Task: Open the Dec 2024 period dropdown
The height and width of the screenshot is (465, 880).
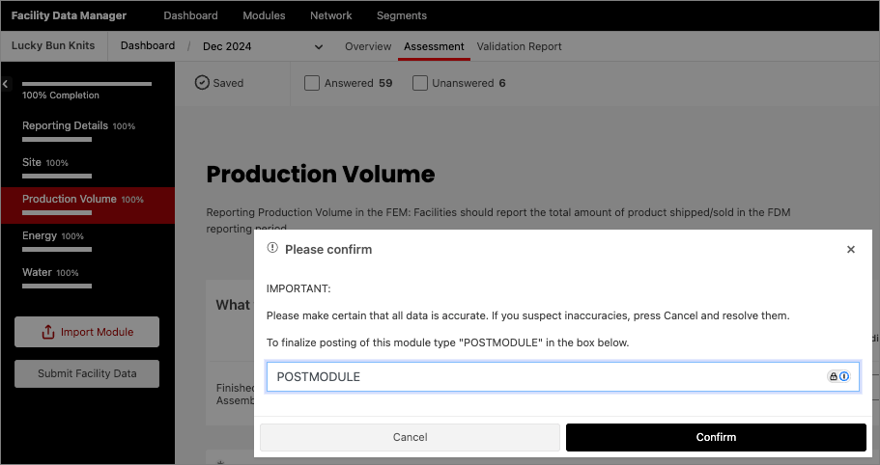Action: pos(319,46)
